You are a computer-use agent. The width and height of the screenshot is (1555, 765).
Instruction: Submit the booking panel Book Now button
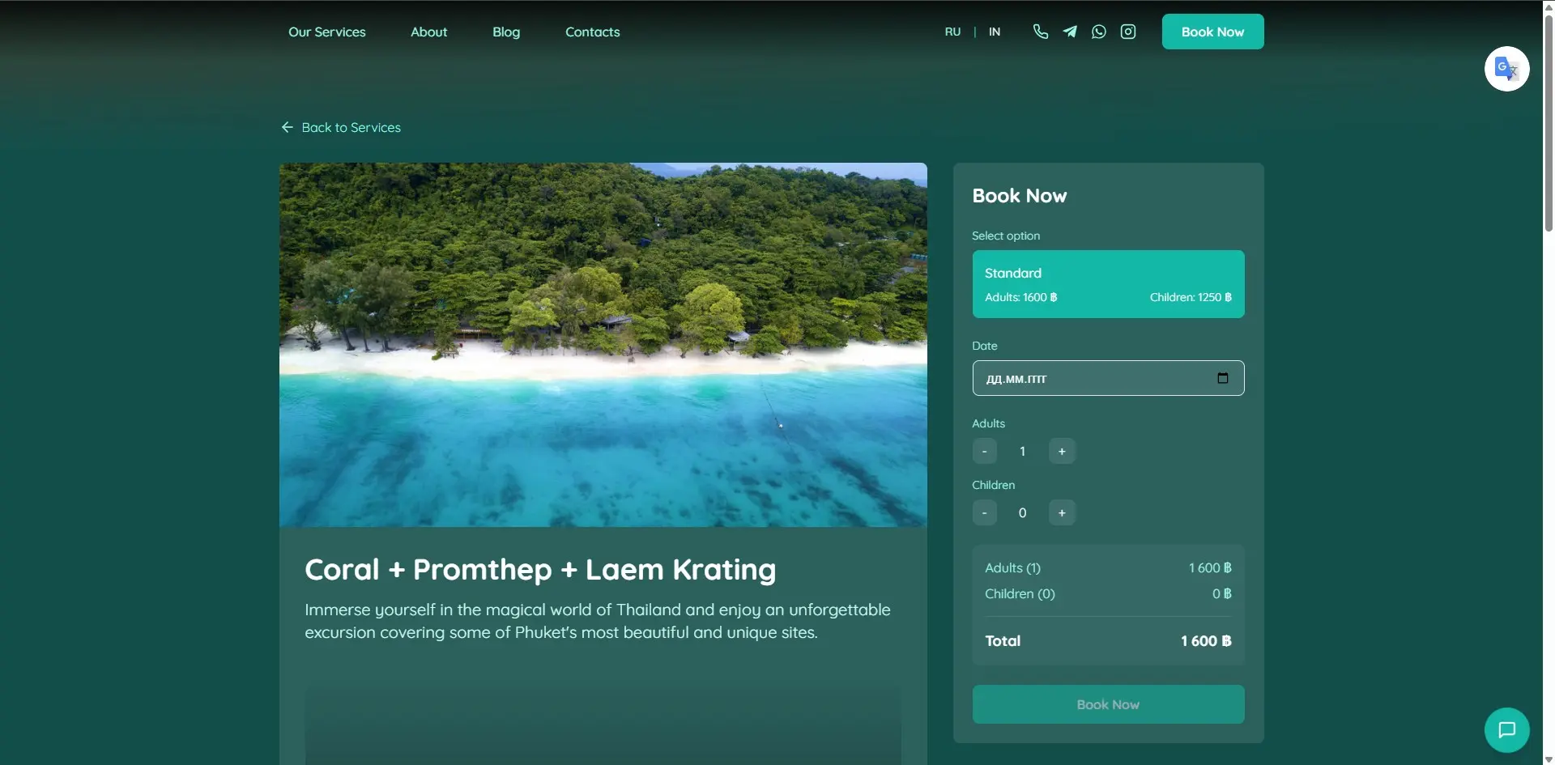(1108, 704)
